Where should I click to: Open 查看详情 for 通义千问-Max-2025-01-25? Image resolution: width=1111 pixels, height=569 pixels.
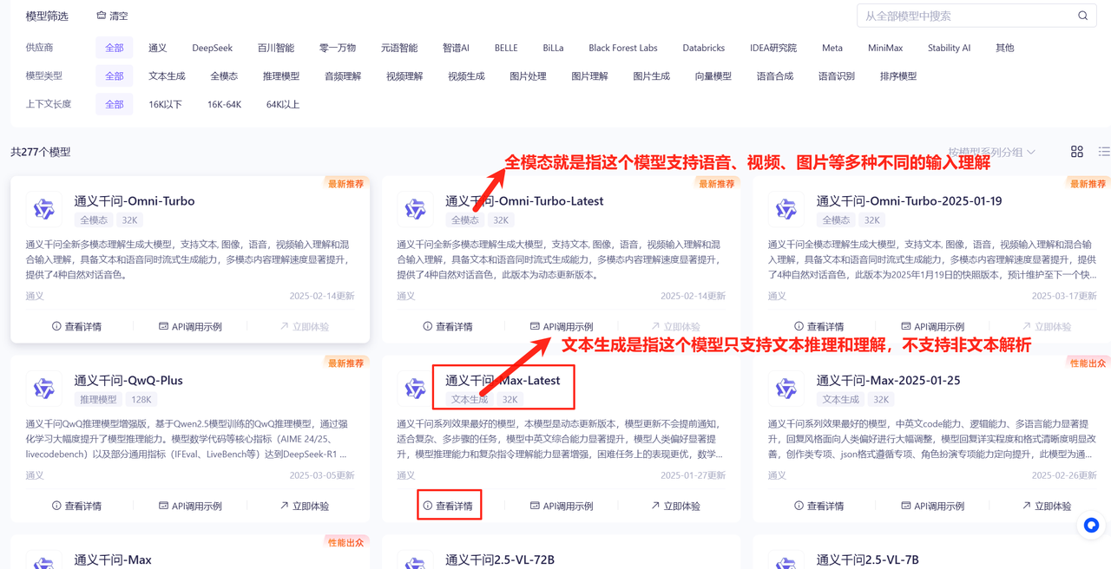click(818, 506)
